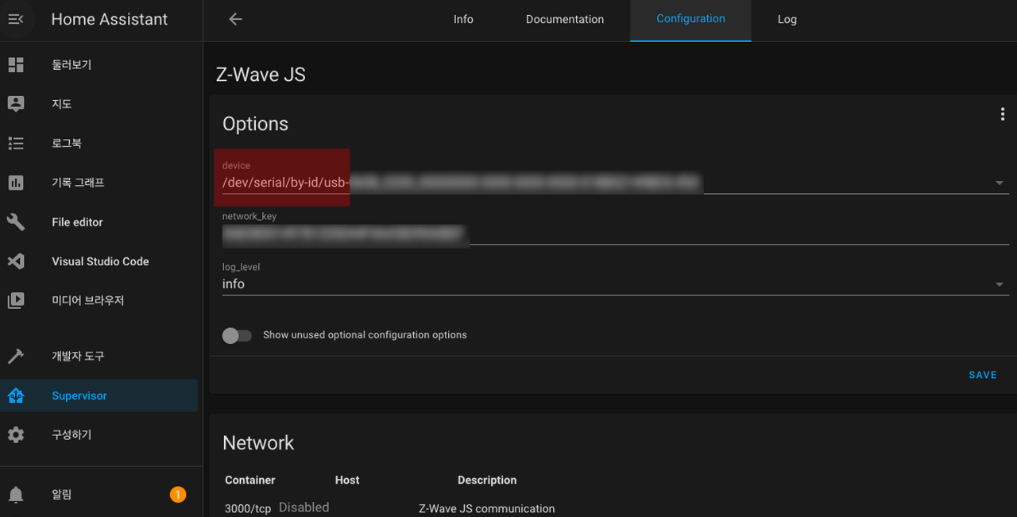Click the 지도 map icon
The width and height of the screenshot is (1017, 517).
click(16, 104)
